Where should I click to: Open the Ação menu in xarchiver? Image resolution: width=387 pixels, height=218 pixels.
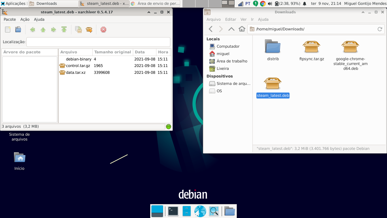pos(25,19)
